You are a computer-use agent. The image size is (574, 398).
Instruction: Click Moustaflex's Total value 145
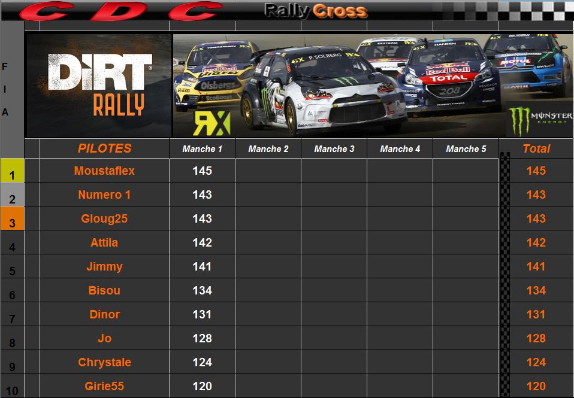(536, 171)
